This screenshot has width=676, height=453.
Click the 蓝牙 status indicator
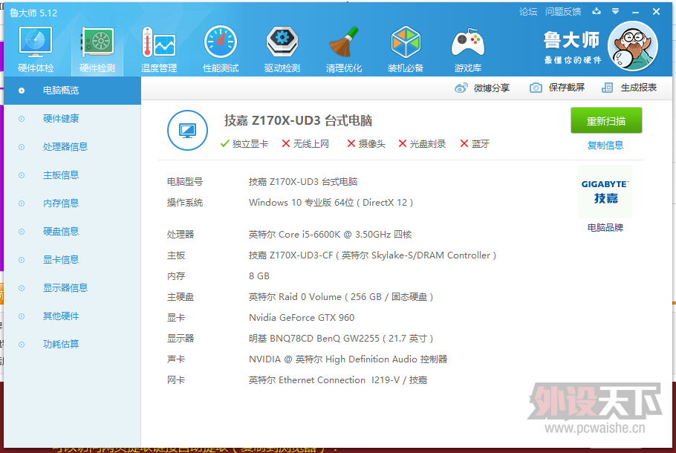coord(475,144)
